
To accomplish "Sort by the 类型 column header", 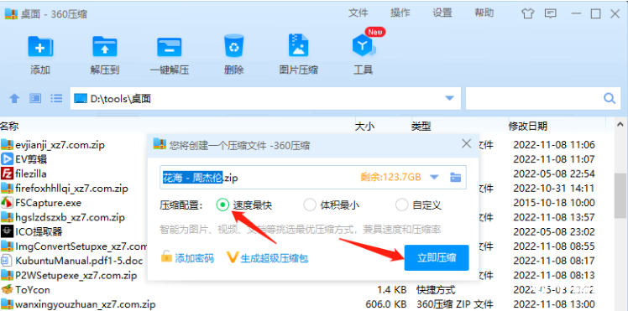I will (x=421, y=127).
